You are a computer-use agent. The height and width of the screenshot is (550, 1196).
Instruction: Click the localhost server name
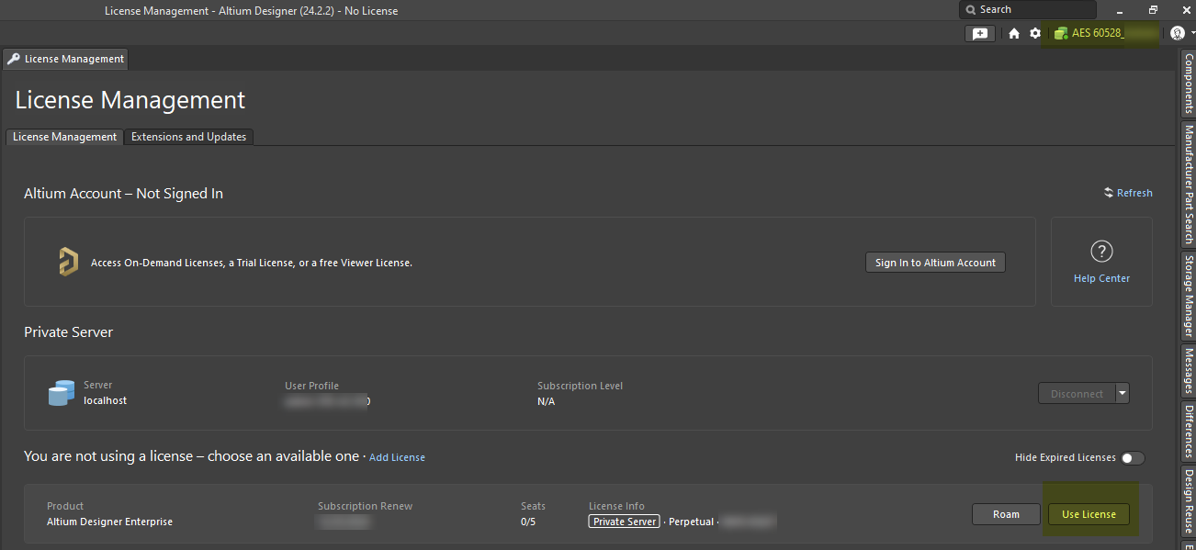[105, 400]
